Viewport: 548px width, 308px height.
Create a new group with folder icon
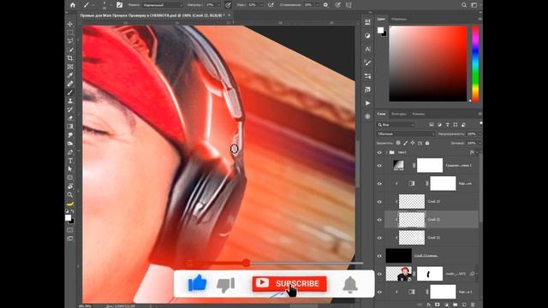[456, 305]
